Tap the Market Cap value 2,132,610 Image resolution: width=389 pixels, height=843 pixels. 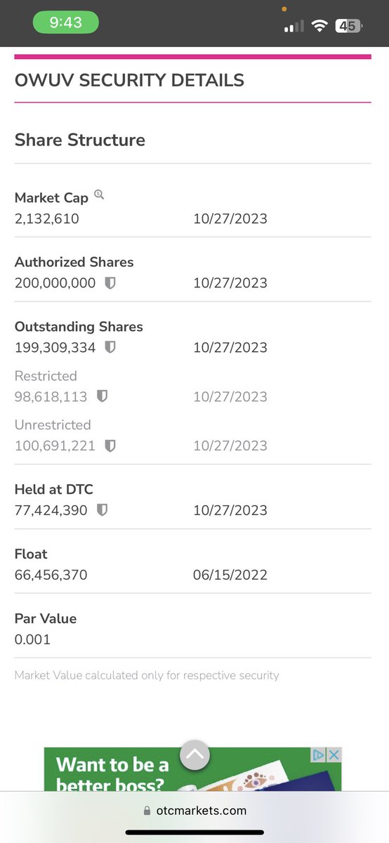pos(47,218)
